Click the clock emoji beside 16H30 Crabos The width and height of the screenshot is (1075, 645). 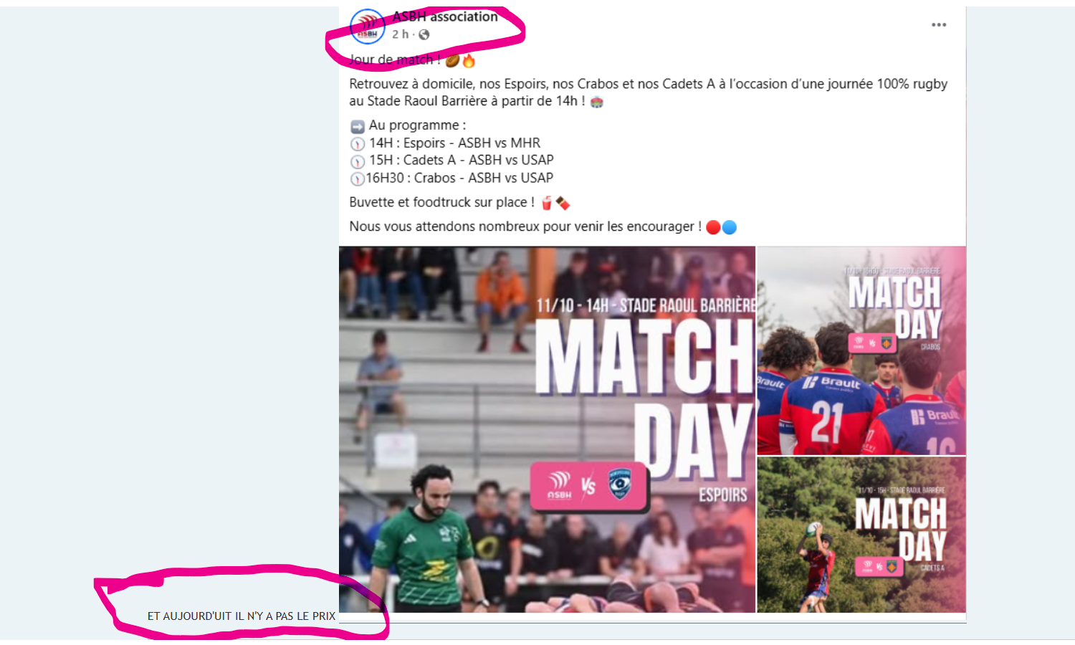click(x=357, y=179)
